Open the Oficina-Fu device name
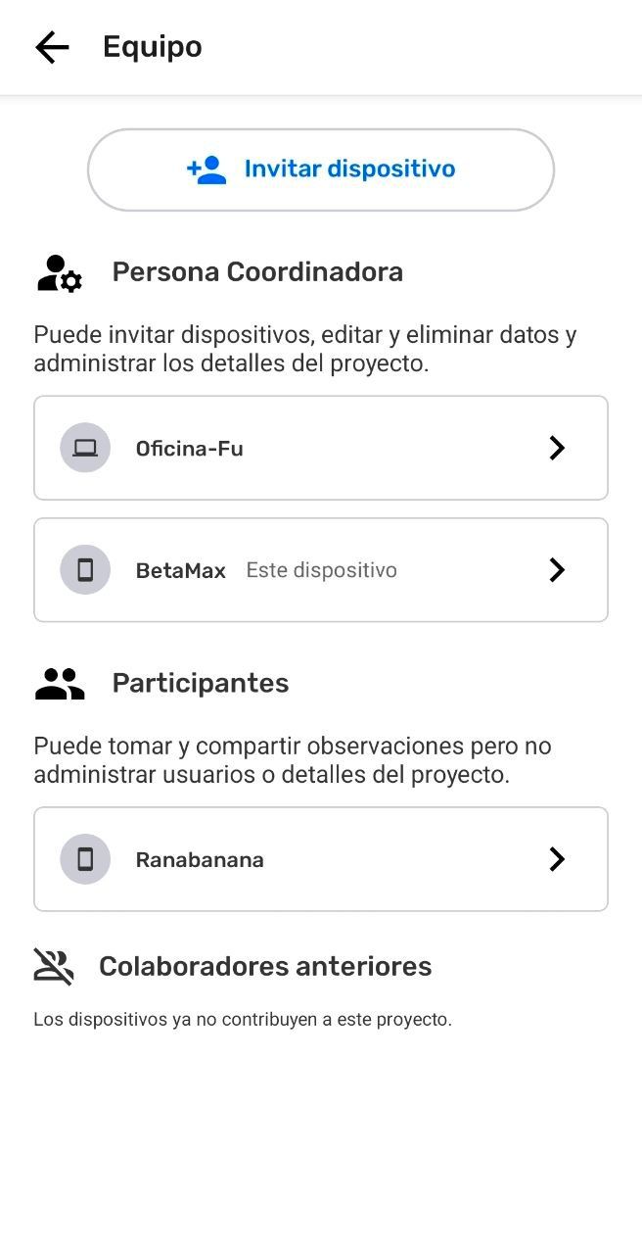Screen dimensions: 642x1254 pyautogui.click(x=190, y=449)
